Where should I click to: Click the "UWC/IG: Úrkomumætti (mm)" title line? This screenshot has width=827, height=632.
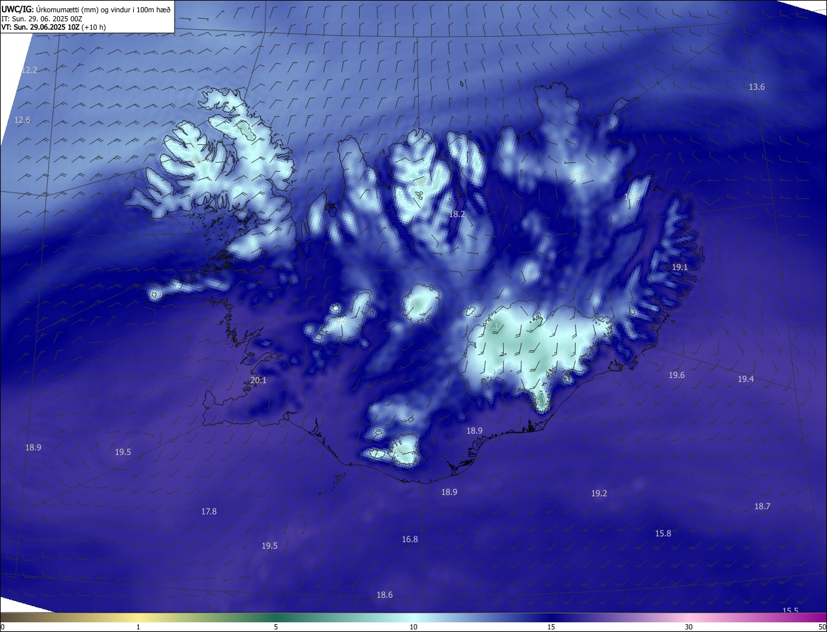86,8
